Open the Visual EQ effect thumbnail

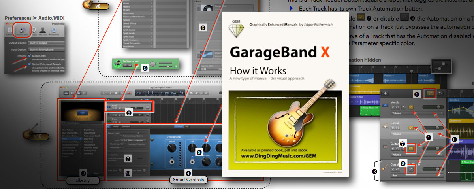[206, 54]
